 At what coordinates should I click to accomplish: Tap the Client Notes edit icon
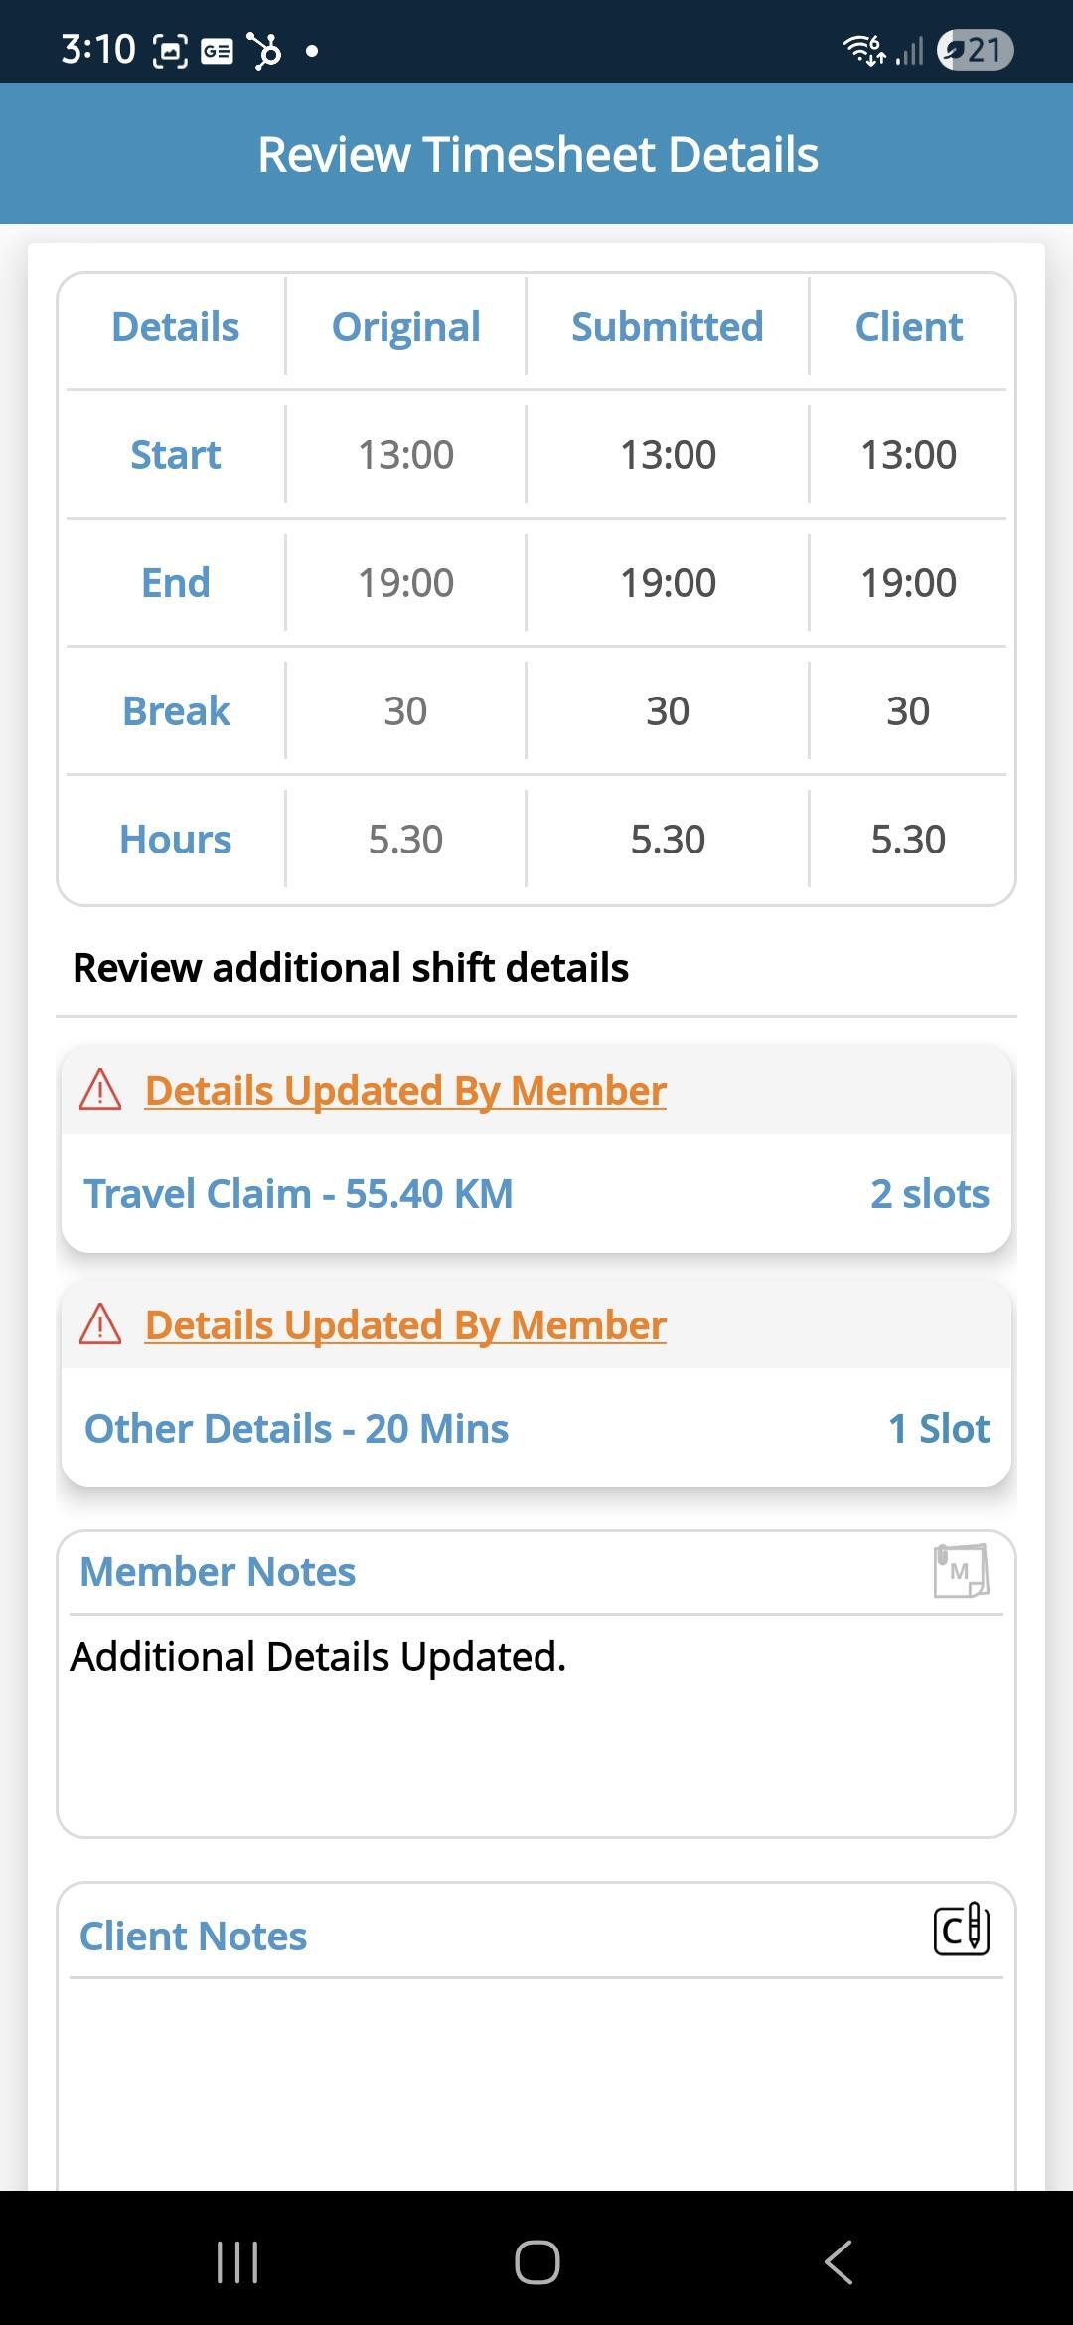coord(961,1930)
